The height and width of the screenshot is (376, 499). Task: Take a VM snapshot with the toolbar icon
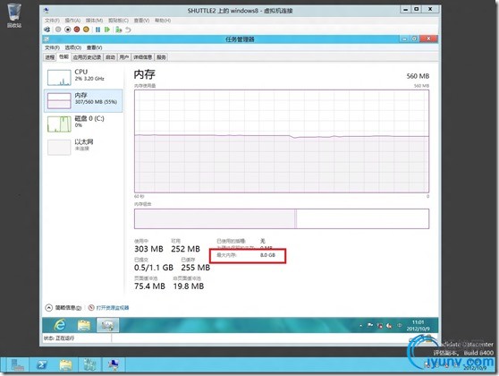[x=119, y=30]
